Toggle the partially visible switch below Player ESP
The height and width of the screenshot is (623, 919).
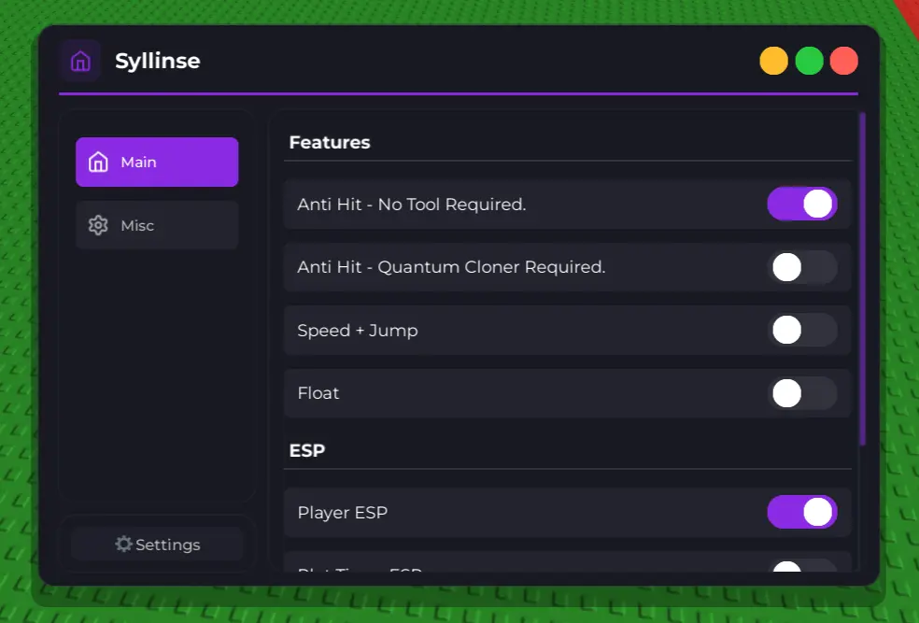(801, 566)
